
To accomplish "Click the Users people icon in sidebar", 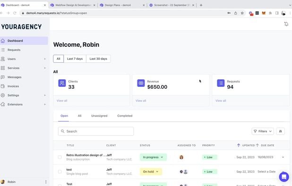I will (3, 59).
